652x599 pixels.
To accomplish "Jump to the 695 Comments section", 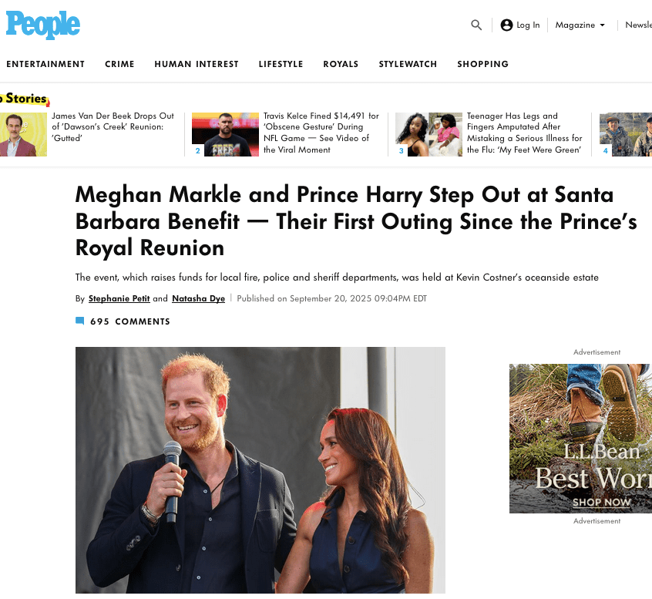I will (x=129, y=321).
